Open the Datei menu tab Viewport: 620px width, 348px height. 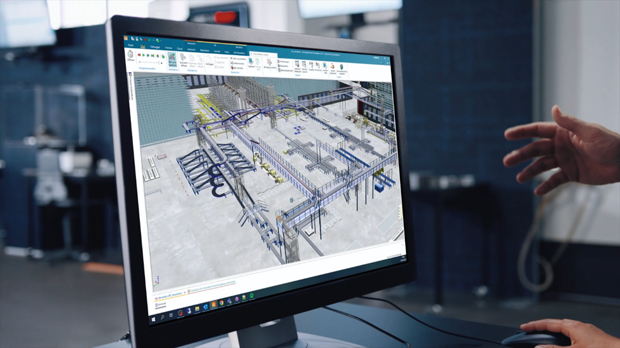pos(131,46)
